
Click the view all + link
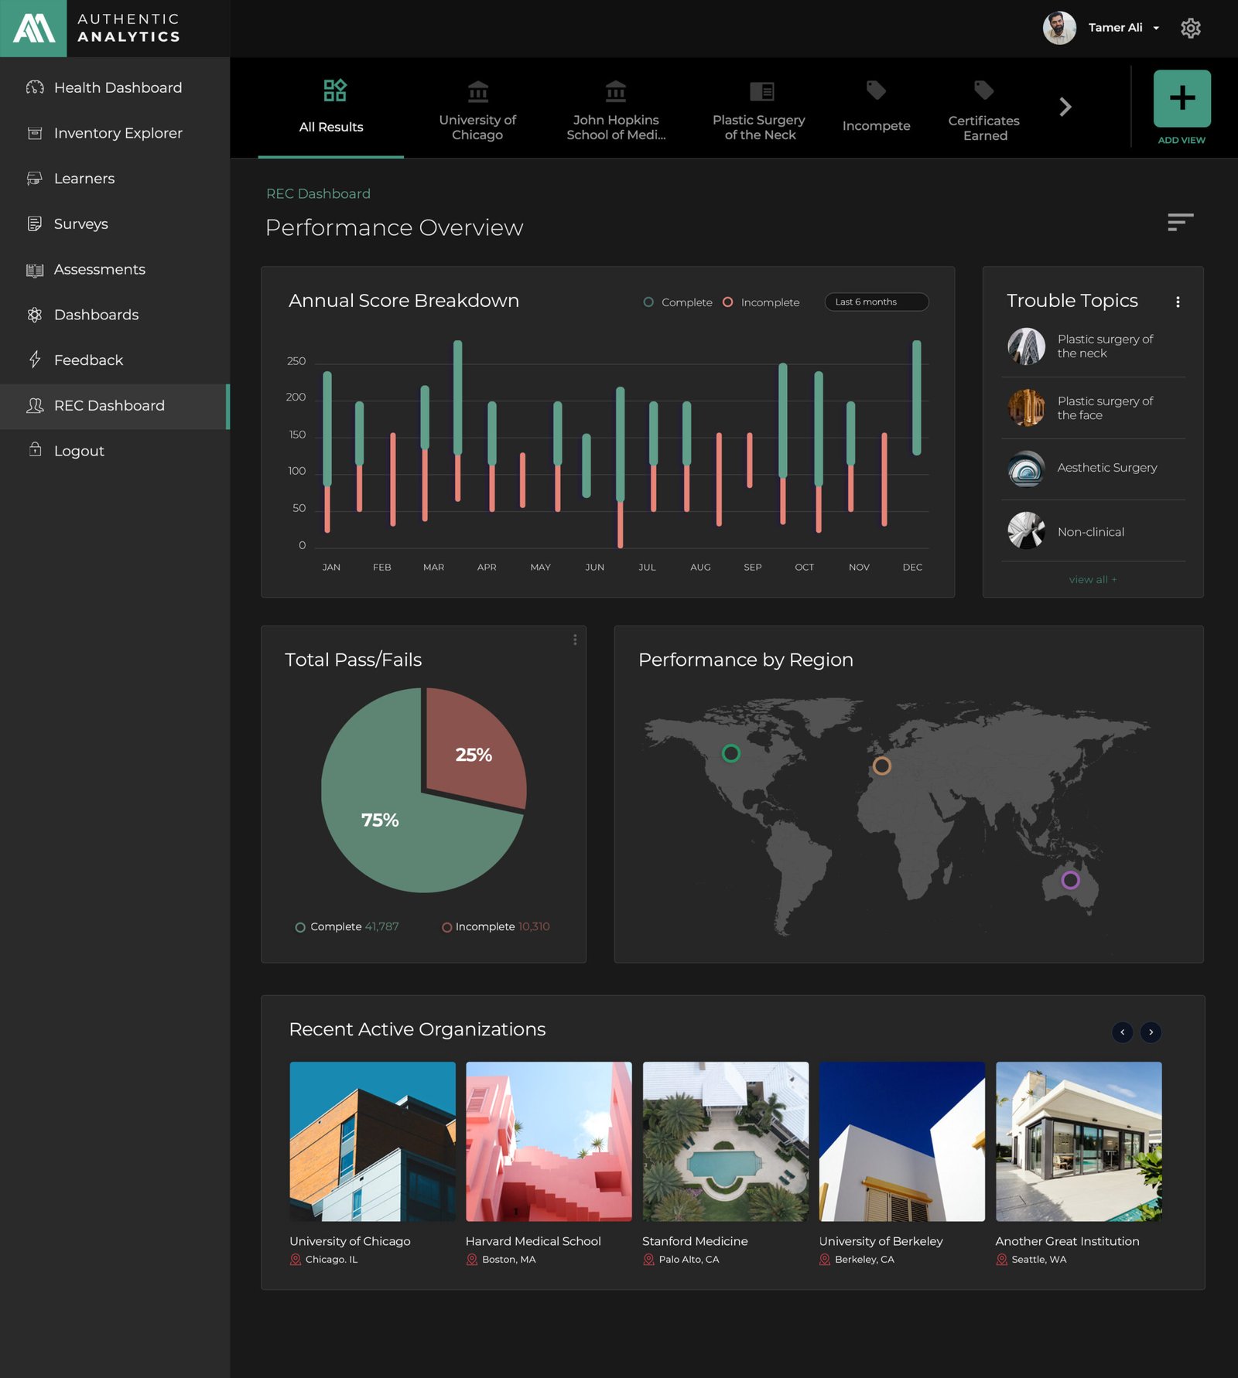point(1093,580)
